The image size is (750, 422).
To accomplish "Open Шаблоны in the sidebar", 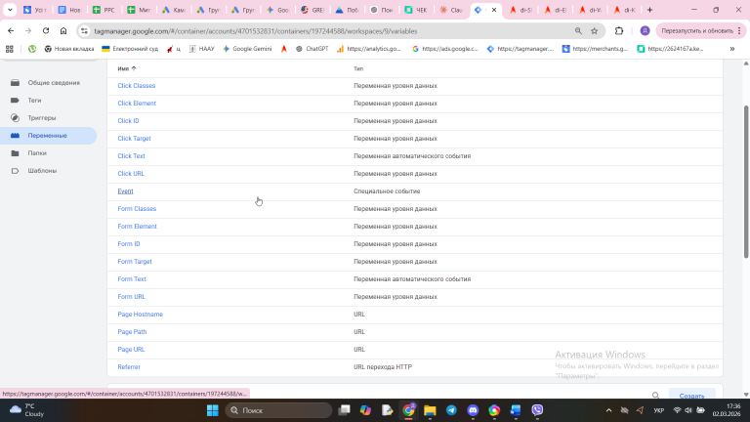I will point(42,171).
